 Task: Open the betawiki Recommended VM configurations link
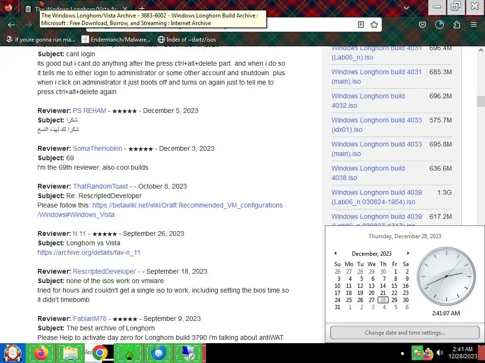tap(160, 210)
